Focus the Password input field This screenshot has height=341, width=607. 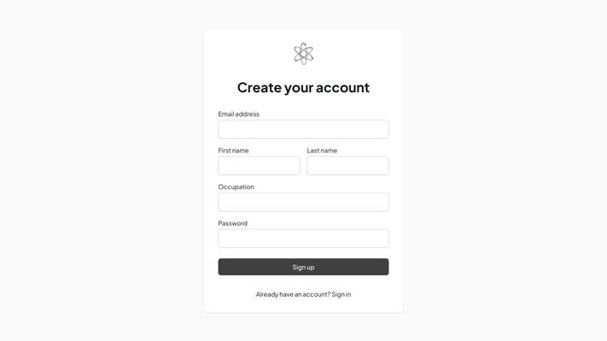click(x=303, y=238)
